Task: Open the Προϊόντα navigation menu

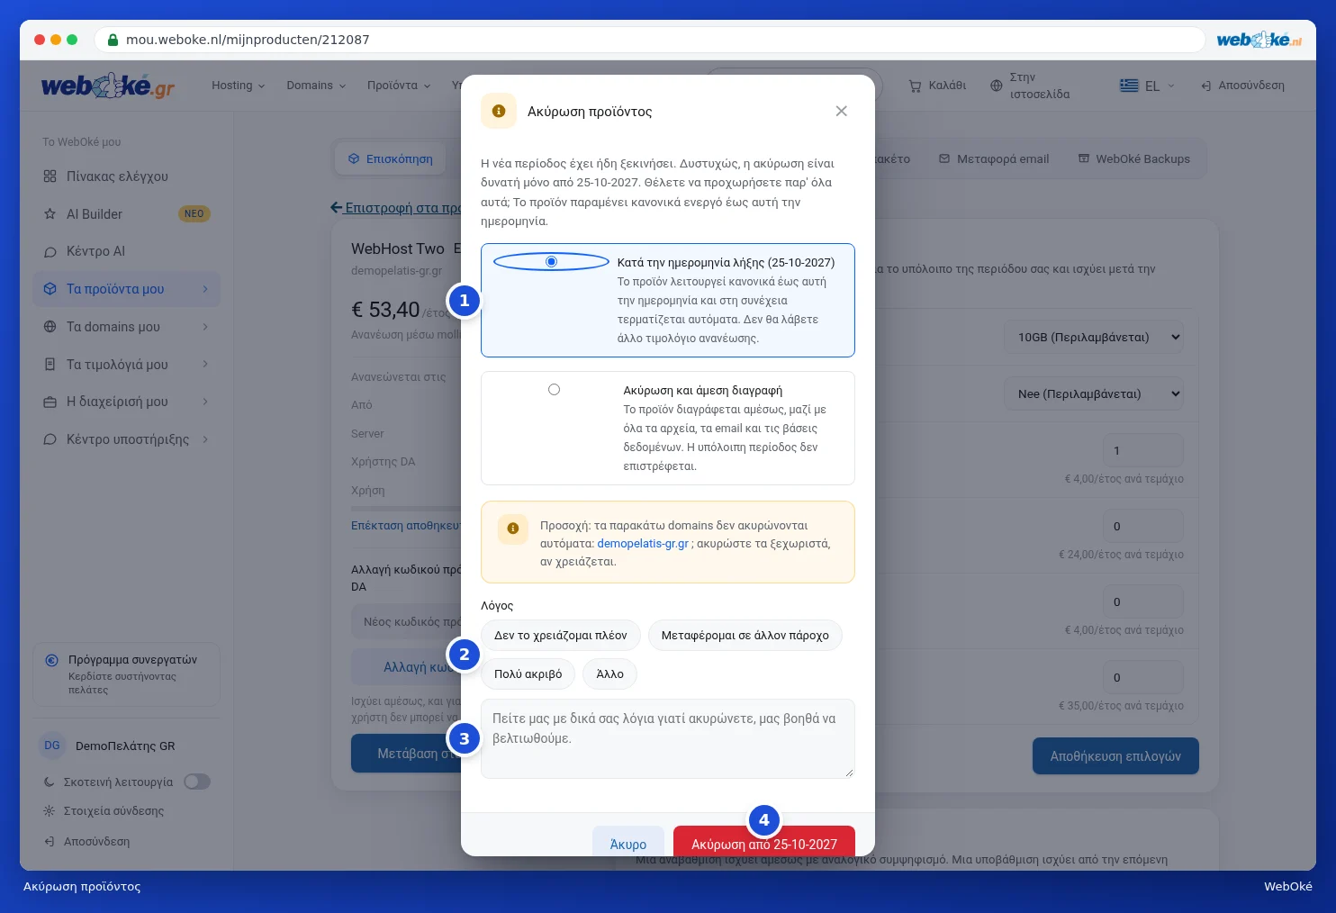Action: (399, 86)
